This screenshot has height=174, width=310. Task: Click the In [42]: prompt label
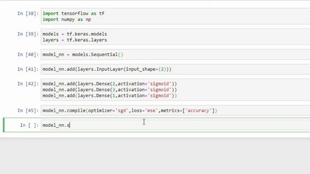28,84
